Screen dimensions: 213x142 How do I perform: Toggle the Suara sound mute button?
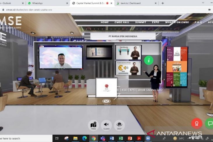[107, 125]
